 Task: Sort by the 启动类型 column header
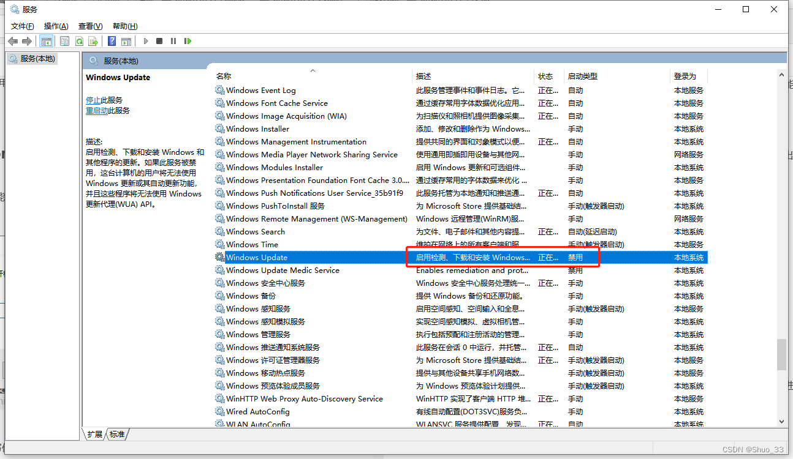(x=617, y=76)
